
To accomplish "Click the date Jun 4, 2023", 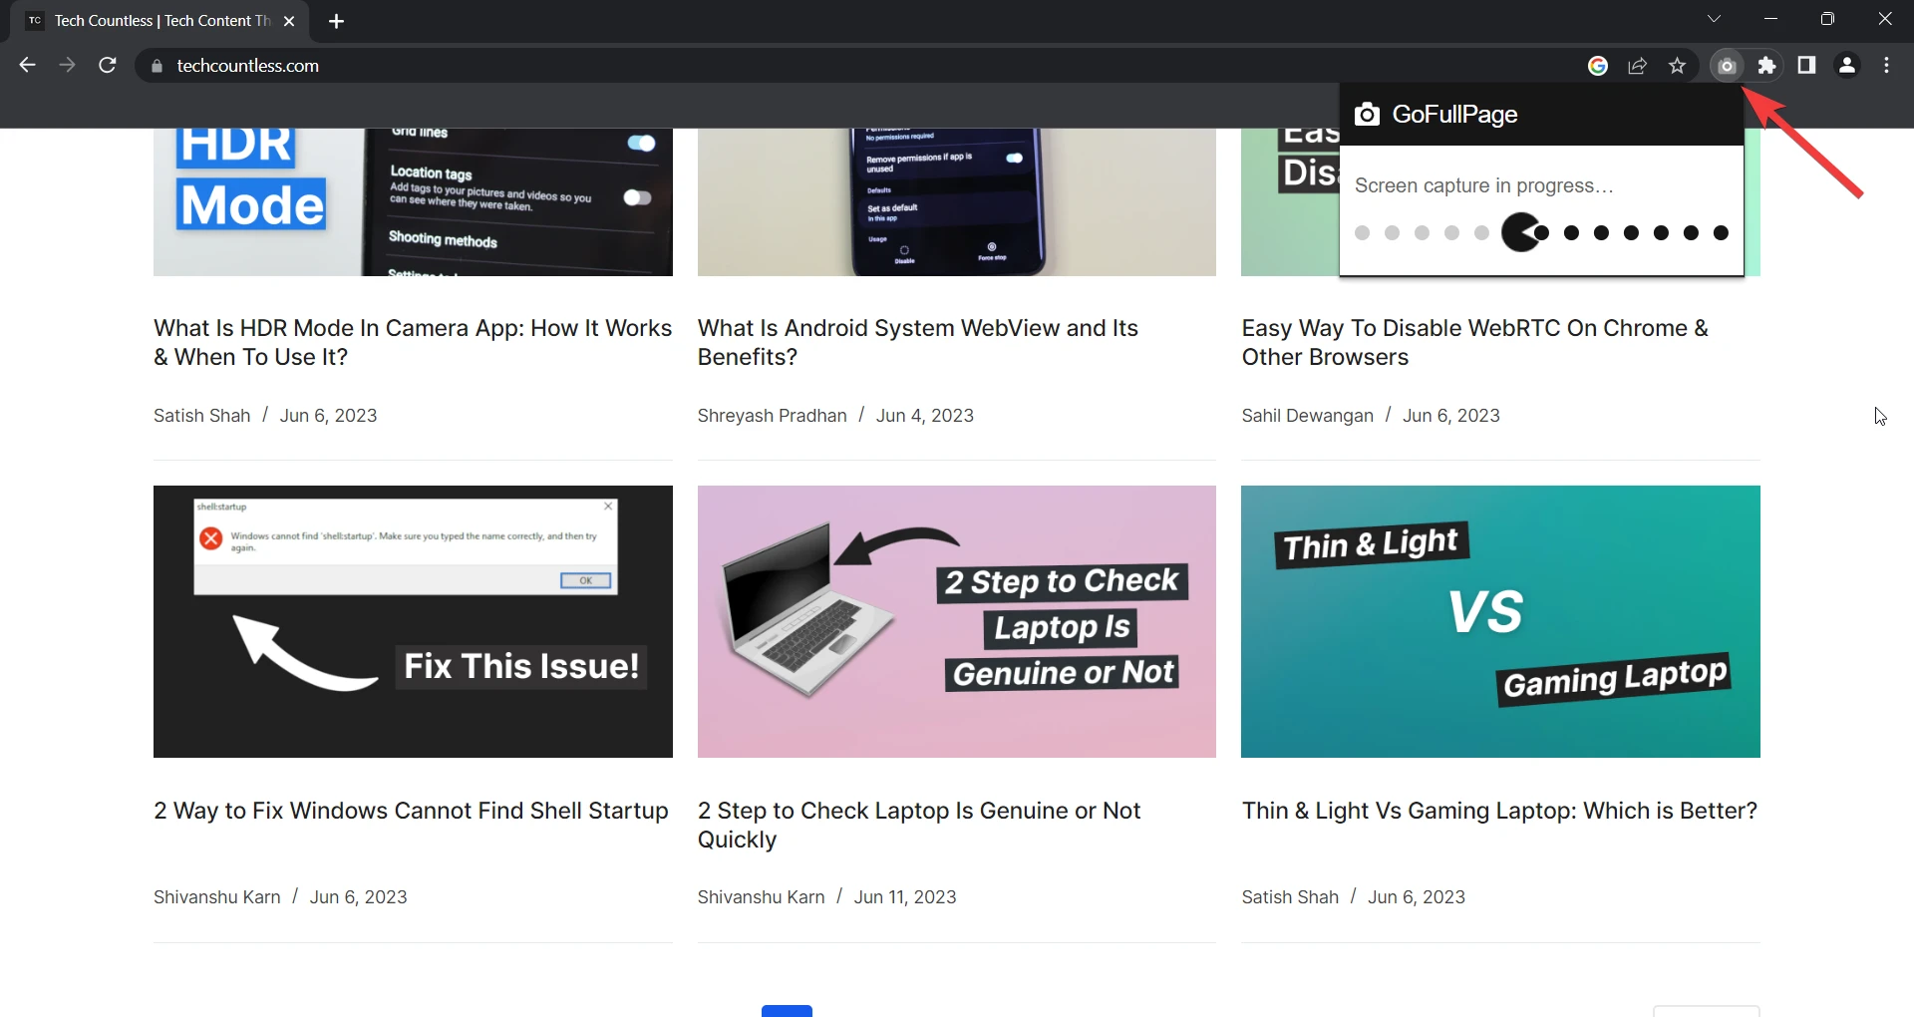I will click(925, 416).
